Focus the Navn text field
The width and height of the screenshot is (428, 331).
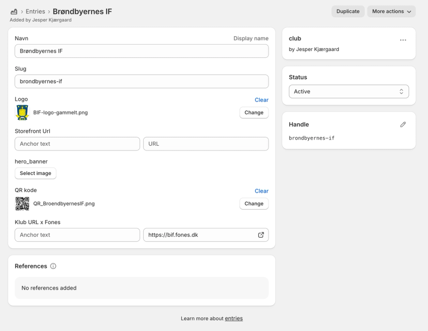click(141, 51)
